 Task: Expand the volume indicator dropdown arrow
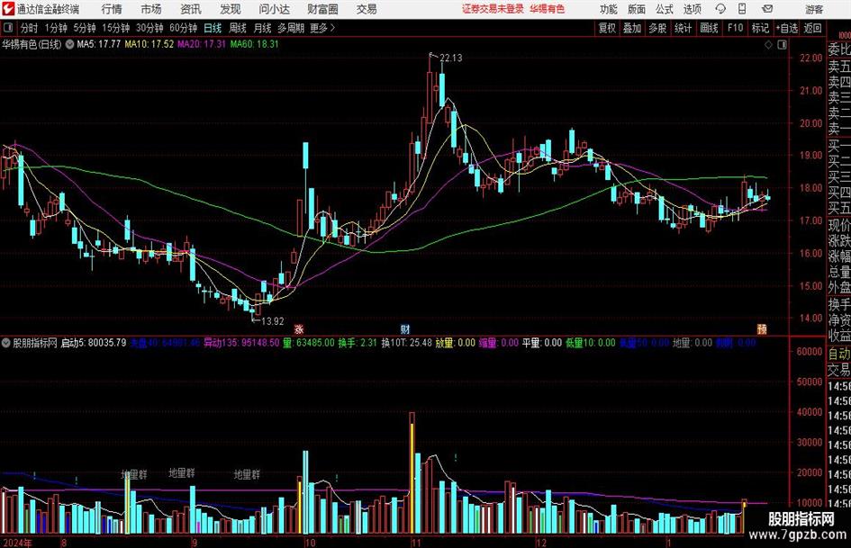tap(6, 343)
